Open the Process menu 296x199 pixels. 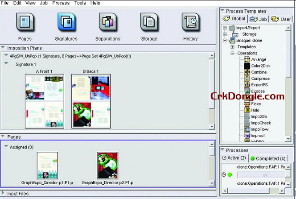point(61,3)
